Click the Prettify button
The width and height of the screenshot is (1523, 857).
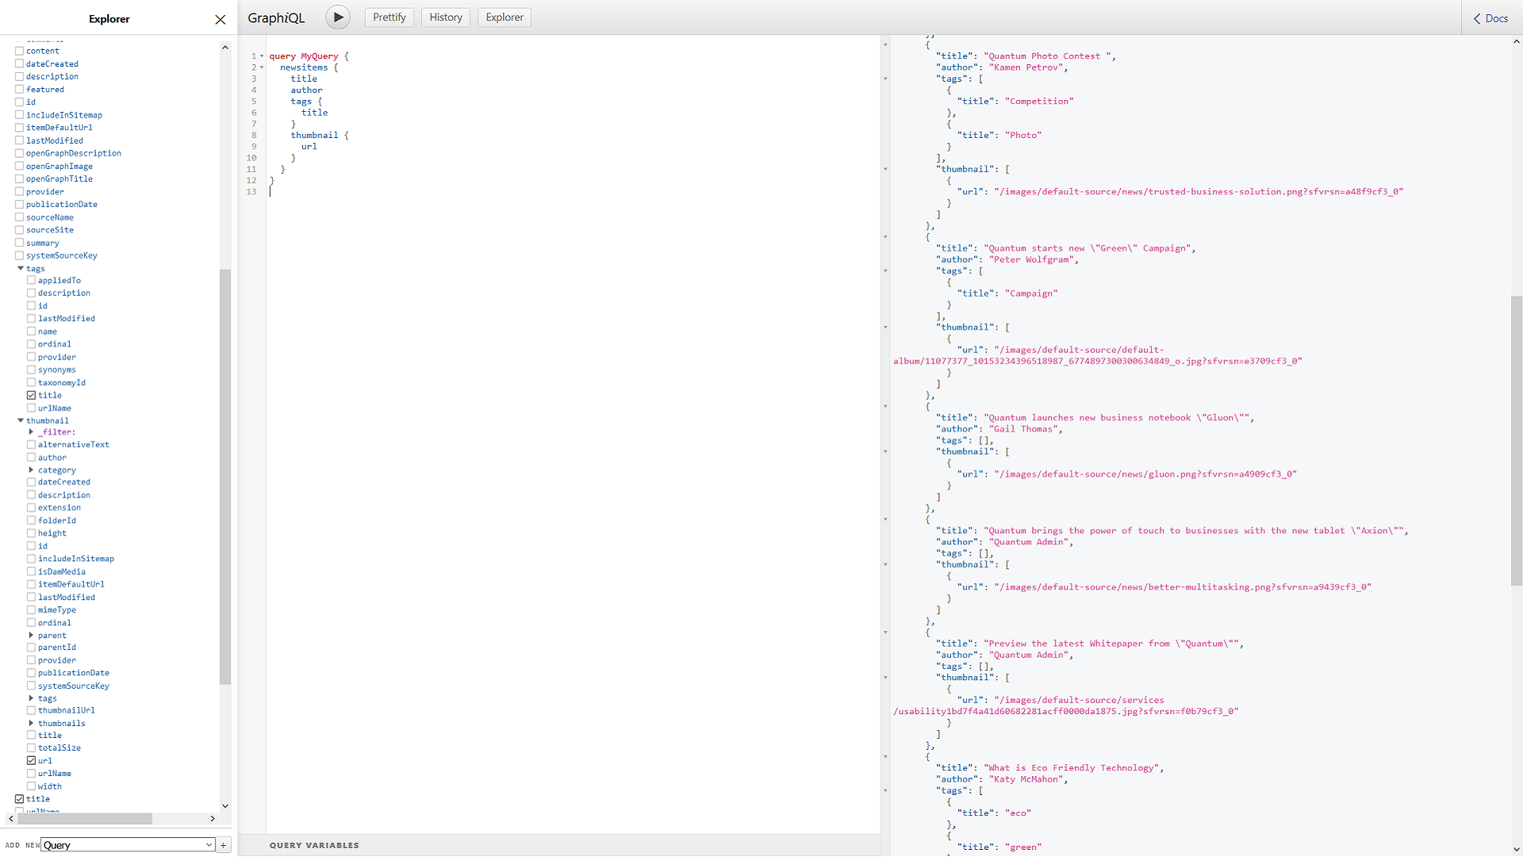pyautogui.click(x=389, y=17)
